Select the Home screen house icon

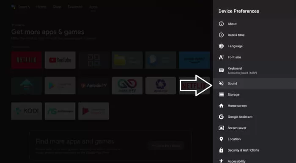[221, 106]
